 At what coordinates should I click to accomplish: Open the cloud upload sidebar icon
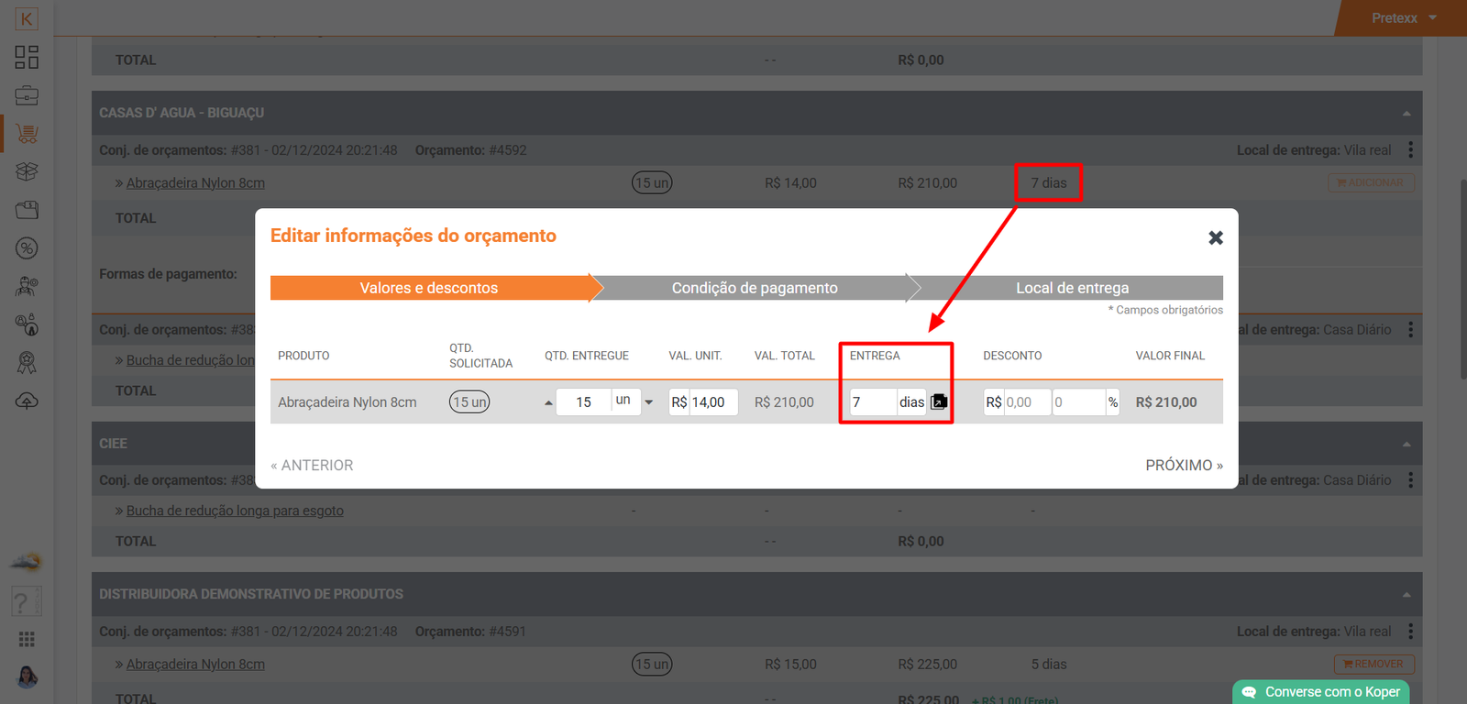27,401
